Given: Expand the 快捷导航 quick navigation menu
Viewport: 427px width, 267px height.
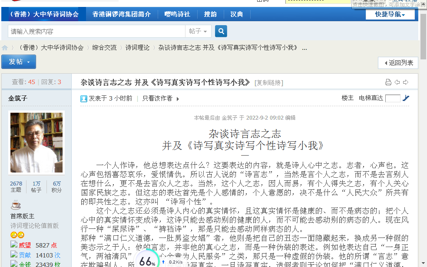Looking at the screenshot, I should click(x=390, y=14).
